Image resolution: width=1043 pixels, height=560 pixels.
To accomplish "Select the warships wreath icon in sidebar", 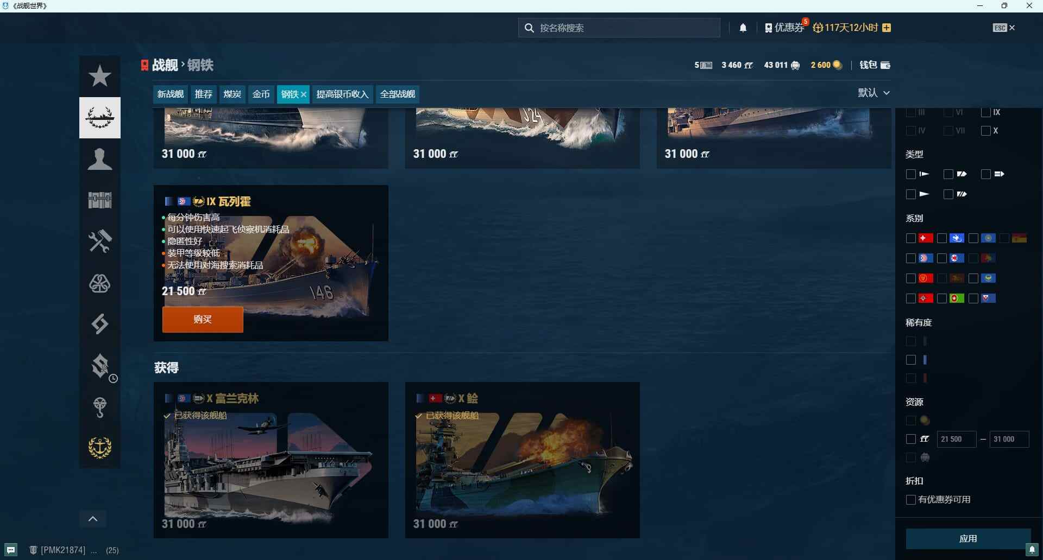I will coord(100,118).
